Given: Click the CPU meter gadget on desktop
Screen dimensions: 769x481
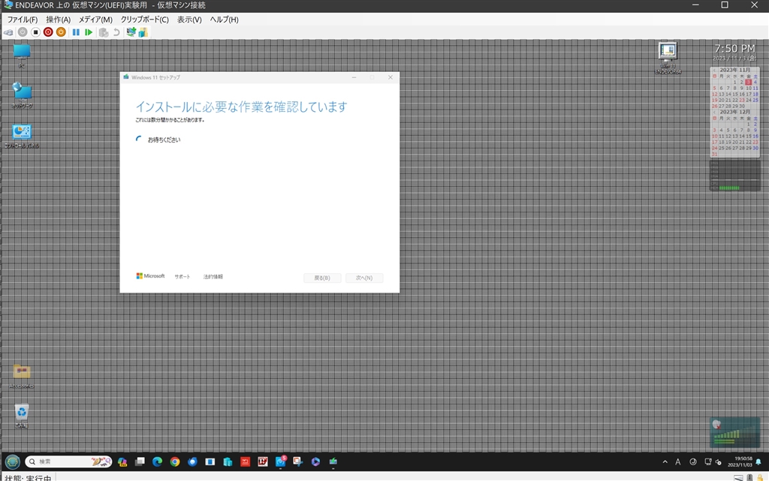Looking at the screenshot, I should tap(734, 176).
